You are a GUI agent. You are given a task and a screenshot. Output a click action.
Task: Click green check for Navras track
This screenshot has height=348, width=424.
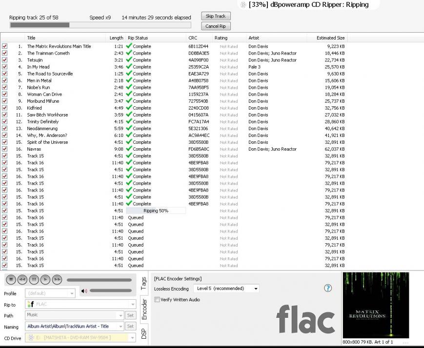click(129, 149)
